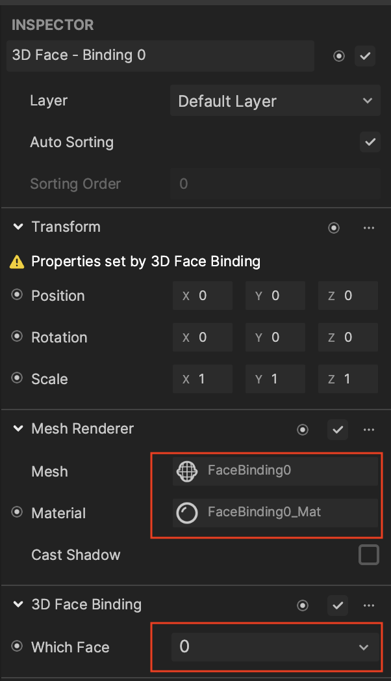
Task: Open the Mesh Renderer three-dot options menu
Action: [369, 430]
